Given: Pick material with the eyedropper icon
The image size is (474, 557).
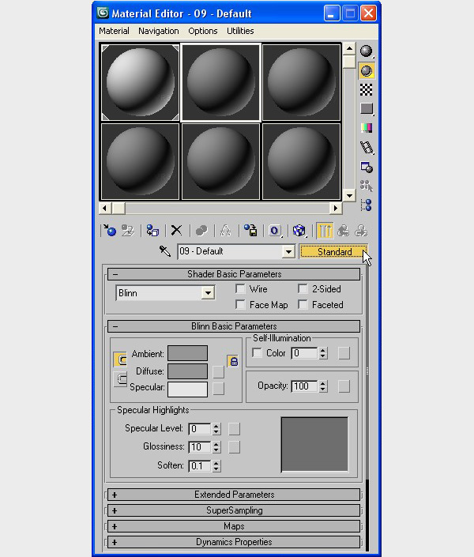Looking at the screenshot, I should 165,251.
